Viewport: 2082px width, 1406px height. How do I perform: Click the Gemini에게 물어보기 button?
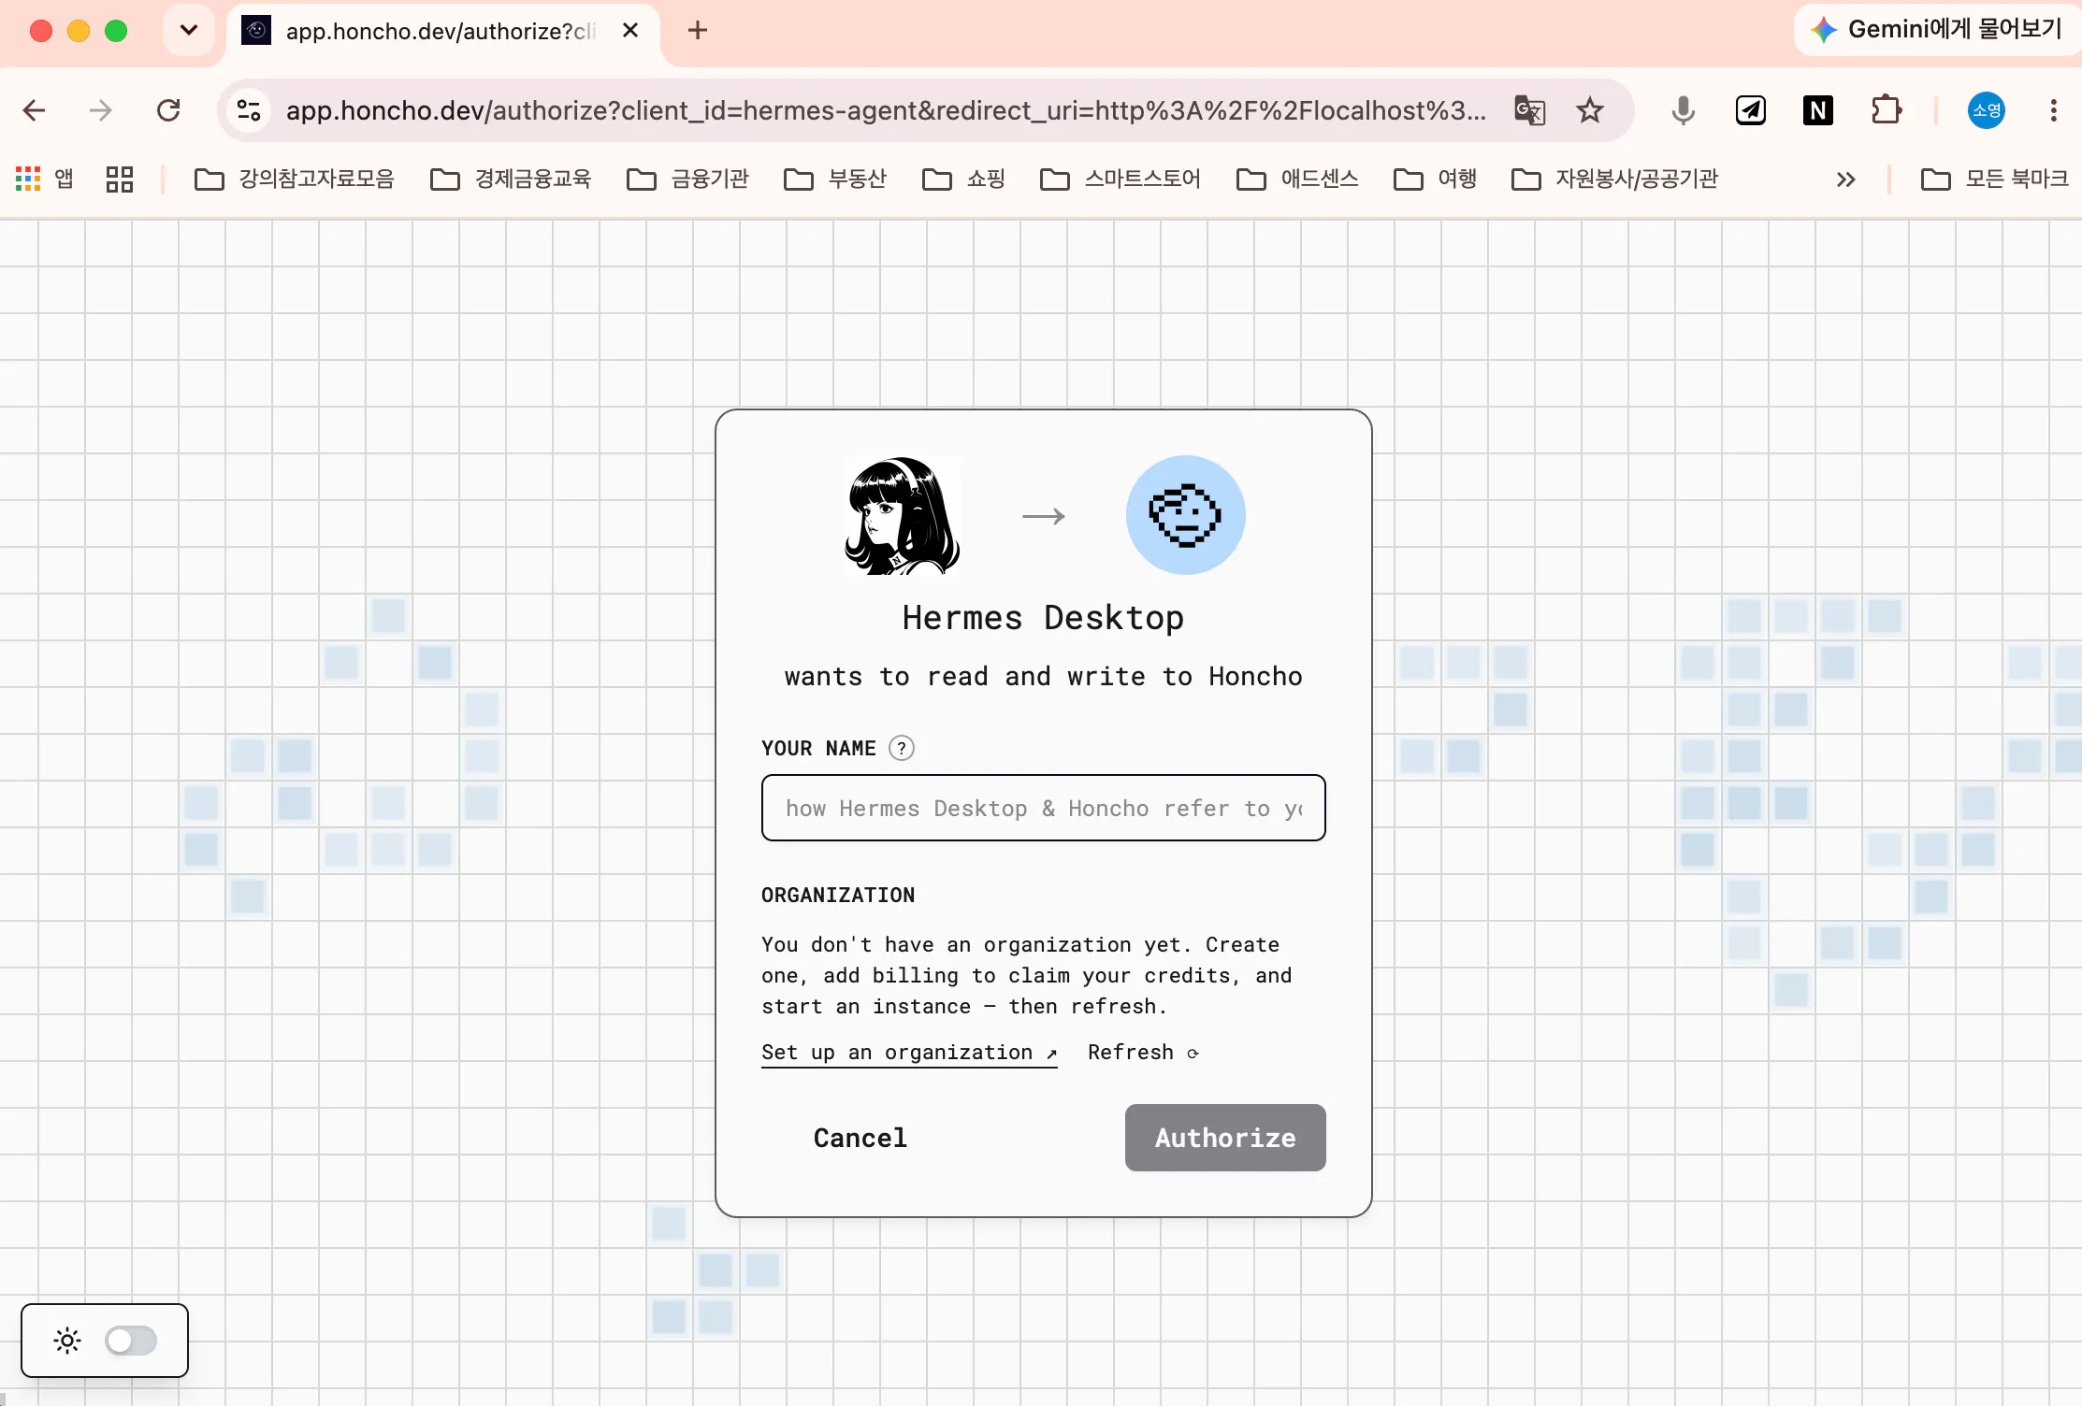1937,30
